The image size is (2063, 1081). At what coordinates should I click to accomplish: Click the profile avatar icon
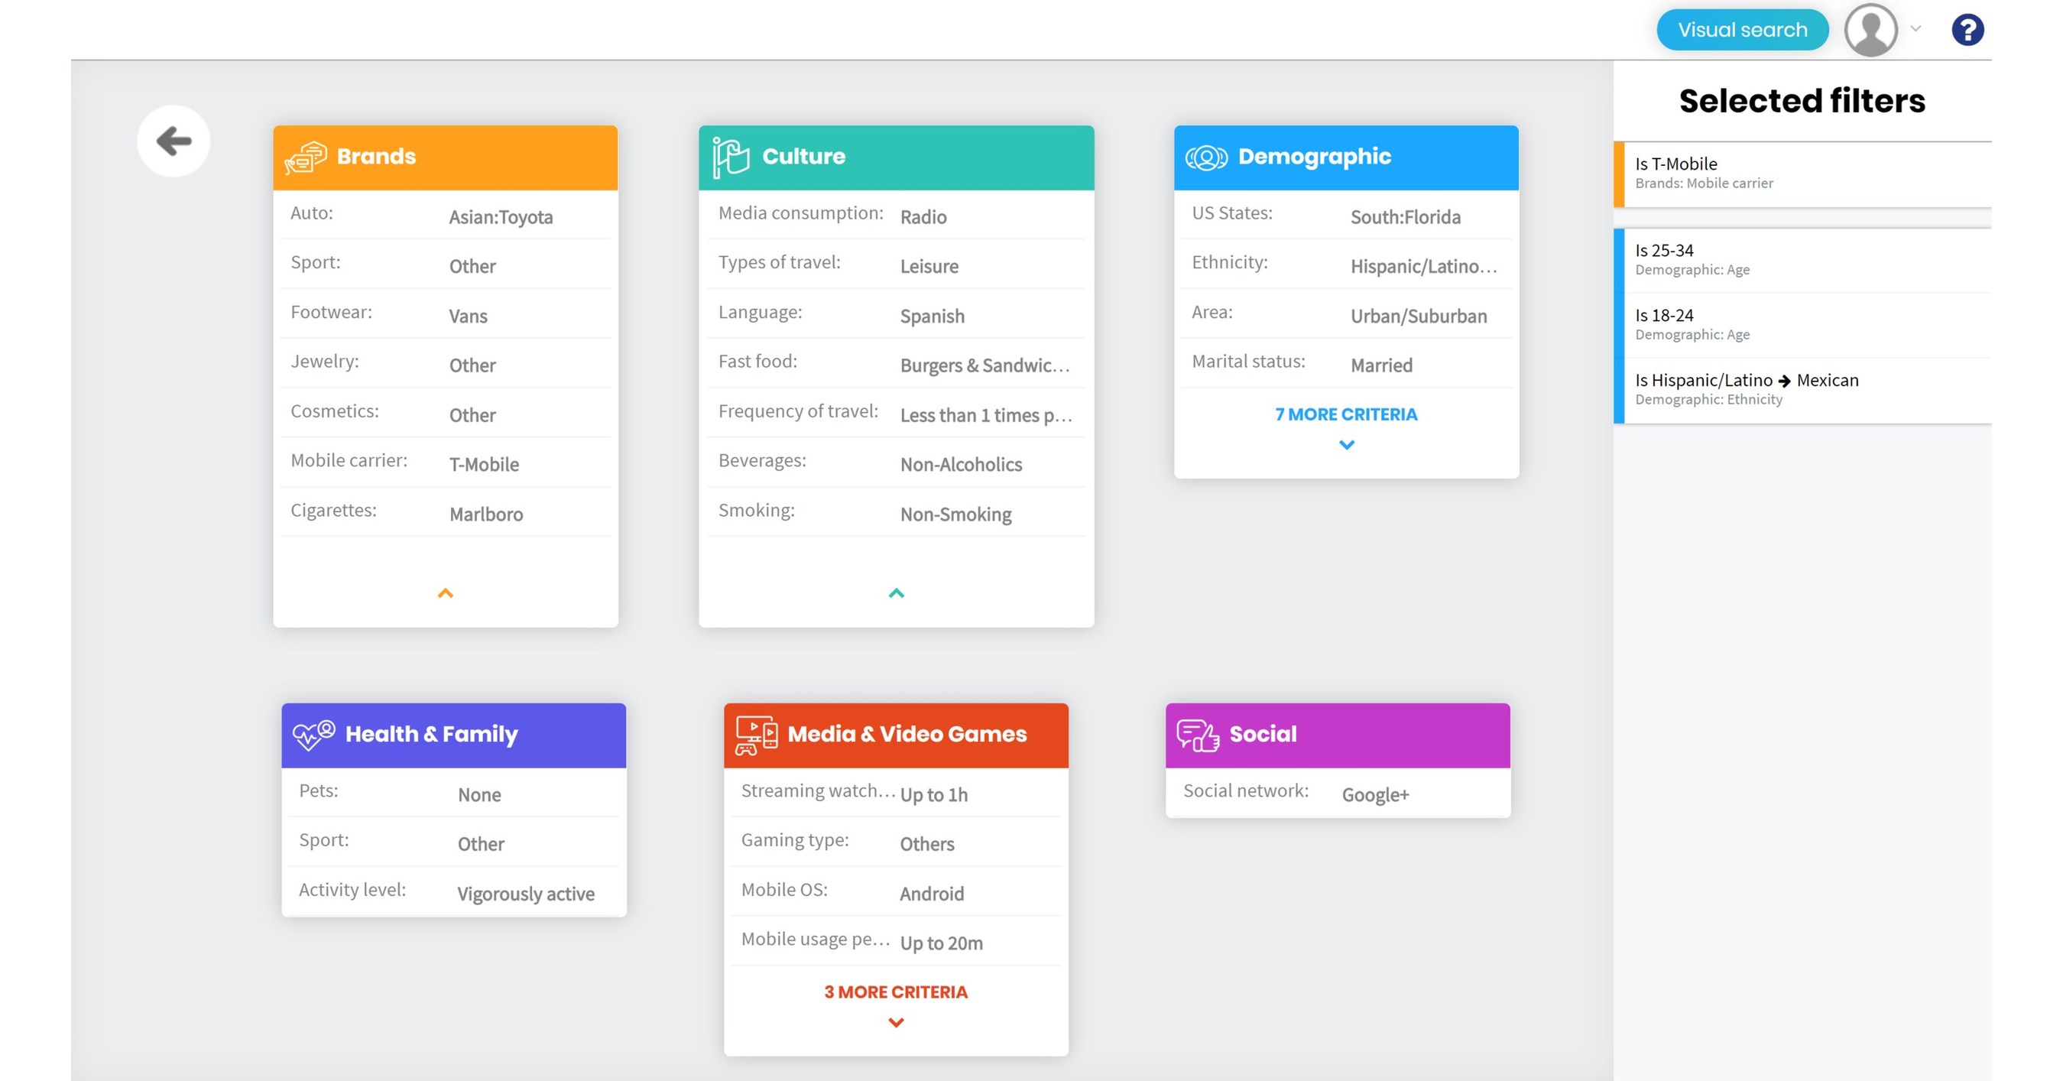click(x=1871, y=29)
